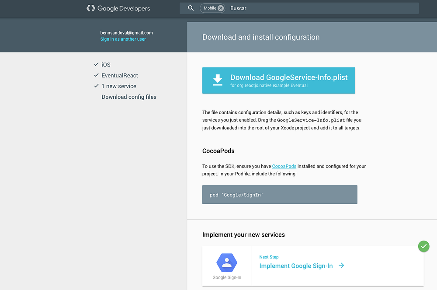Remove the Mobile search filter chip
Viewport: 437px width, 290px height.
pyautogui.click(x=221, y=8)
